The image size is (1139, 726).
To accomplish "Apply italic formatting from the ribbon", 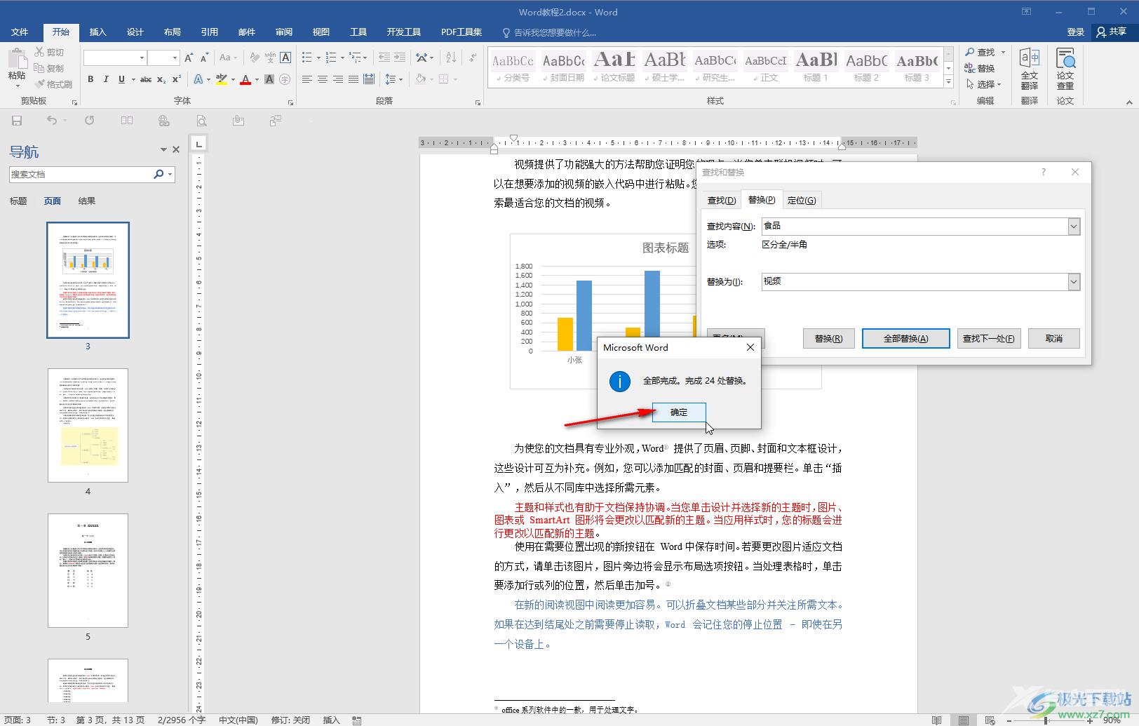I will coord(106,79).
